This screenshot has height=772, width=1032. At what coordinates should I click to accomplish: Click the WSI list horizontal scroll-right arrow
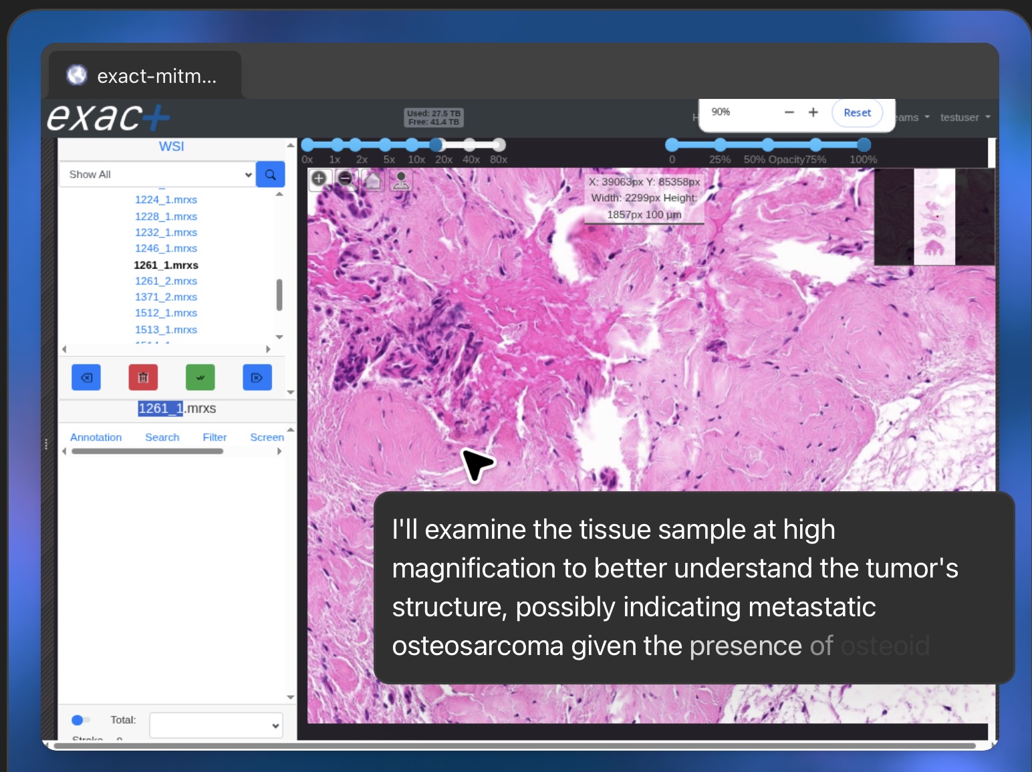[268, 349]
